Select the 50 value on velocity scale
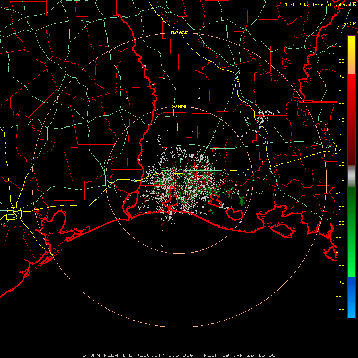Image resolution: width=358 pixels, height=358 pixels. click(342, 105)
